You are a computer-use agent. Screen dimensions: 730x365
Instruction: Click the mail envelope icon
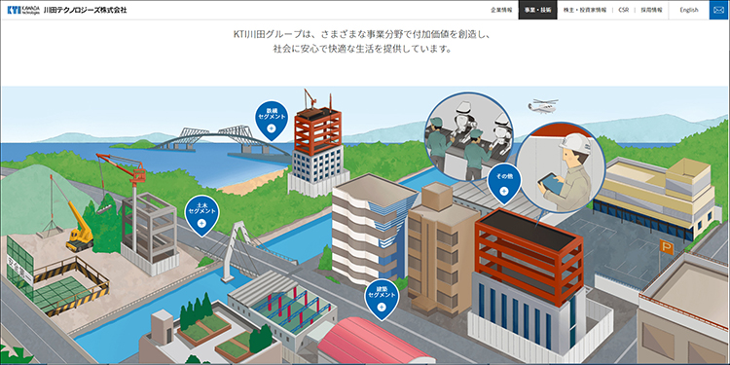[719, 10]
